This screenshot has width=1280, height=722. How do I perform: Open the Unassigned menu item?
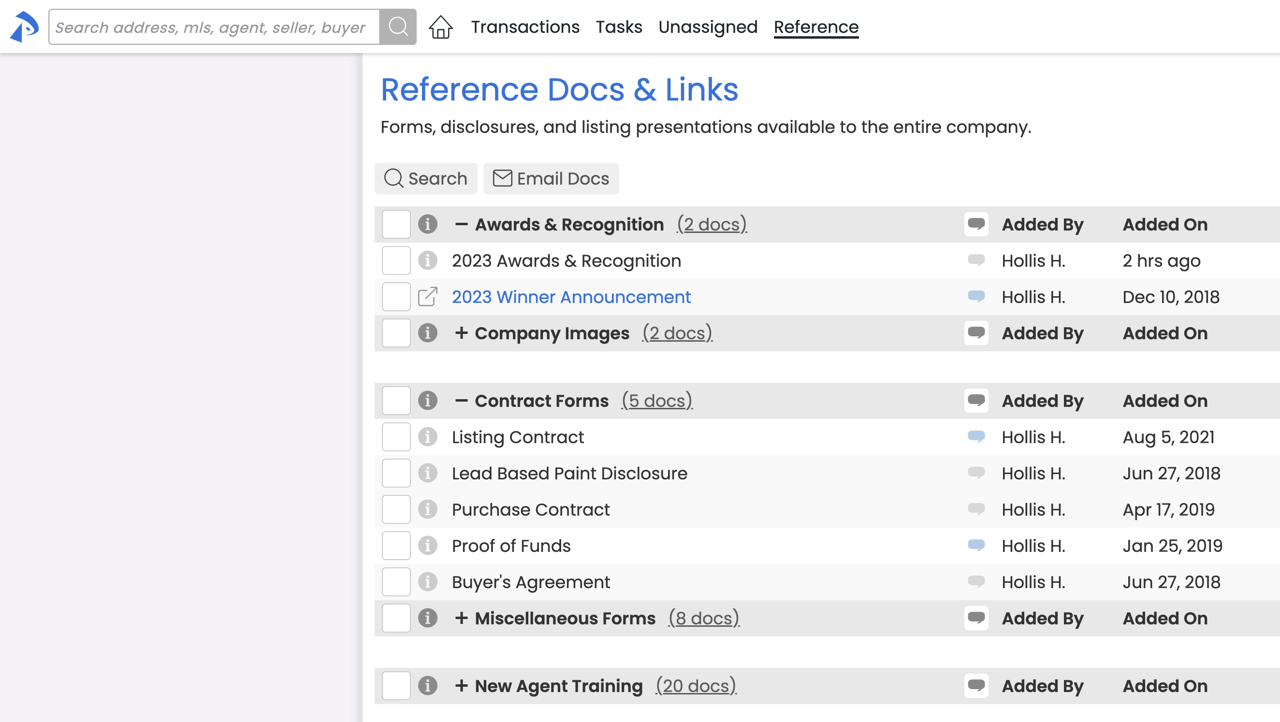click(708, 27)
